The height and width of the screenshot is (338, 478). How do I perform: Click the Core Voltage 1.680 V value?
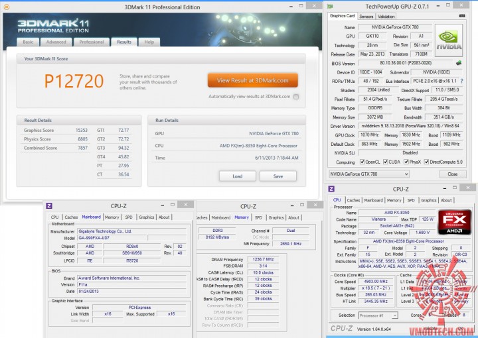click(422, 233)
